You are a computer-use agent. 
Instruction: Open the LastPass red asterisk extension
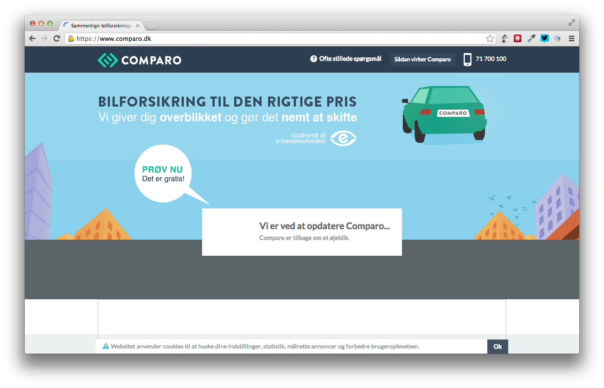(518, 39)
